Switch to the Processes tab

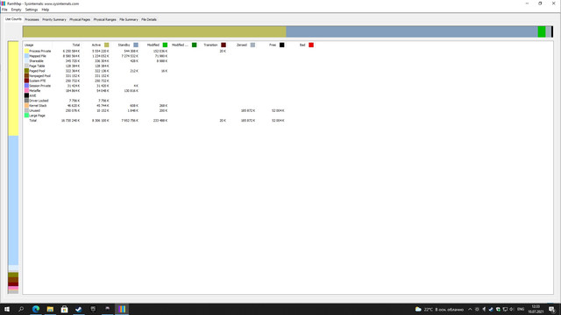click(x=32, y=19)
